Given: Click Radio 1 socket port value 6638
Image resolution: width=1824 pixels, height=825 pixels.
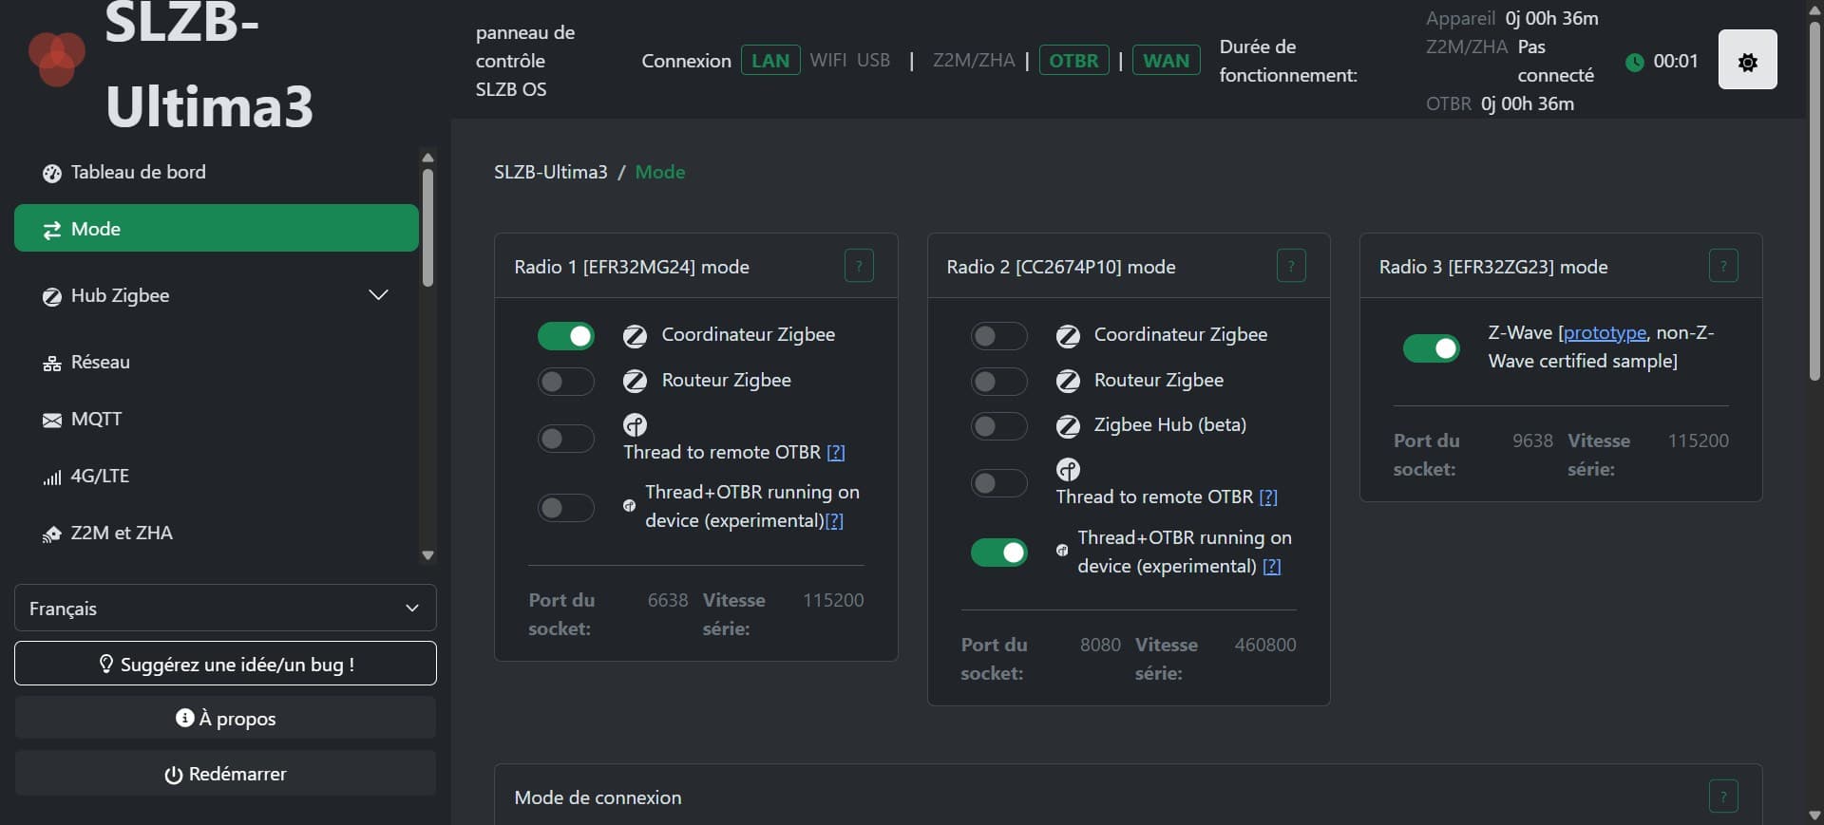Looking at the screenshot, I should 668,600.
